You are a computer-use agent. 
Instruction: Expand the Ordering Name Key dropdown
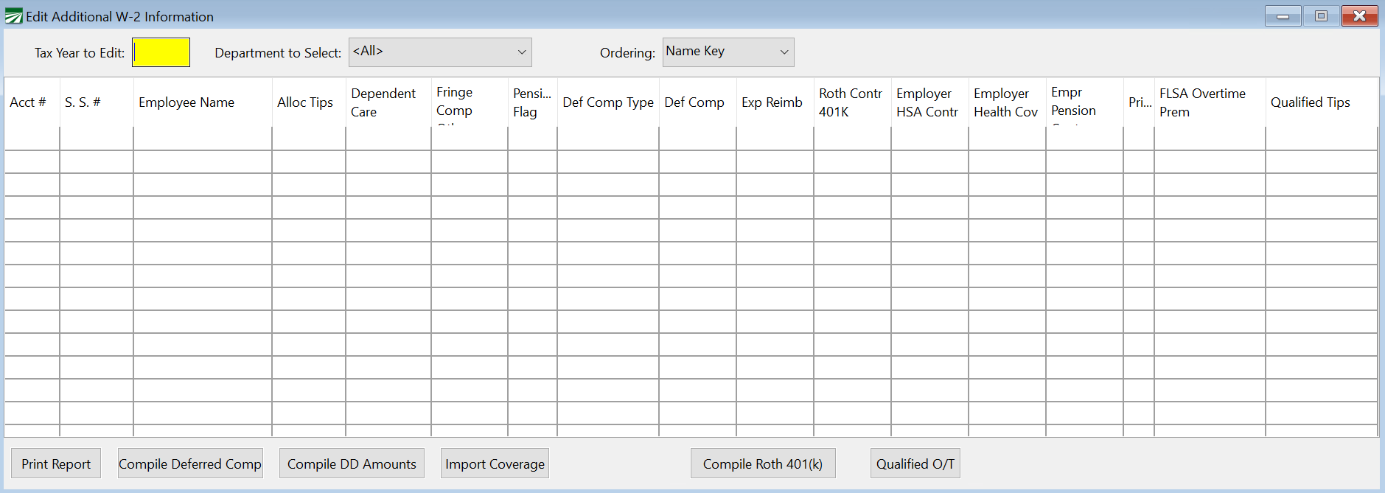coord(728,52)
